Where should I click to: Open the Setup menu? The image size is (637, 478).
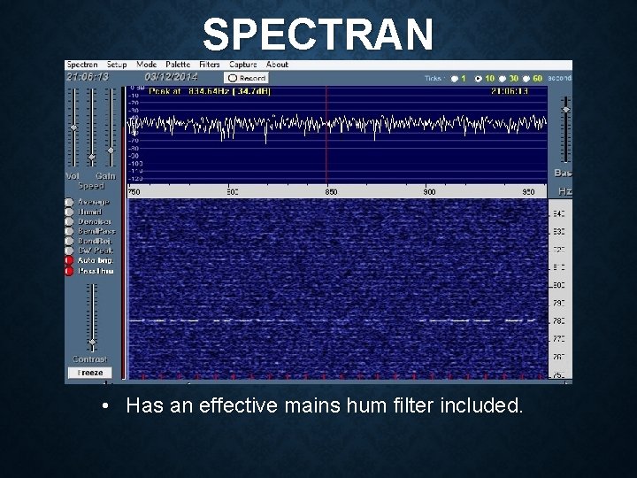point(117,65)
